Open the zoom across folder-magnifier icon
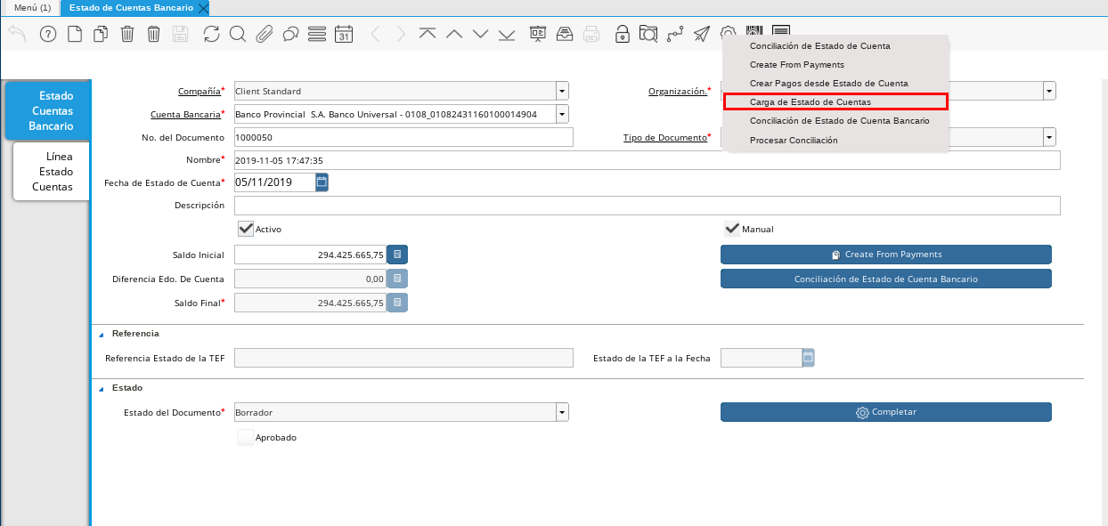Viewport: 1108px width, 526px height. [x=648, y=34]
